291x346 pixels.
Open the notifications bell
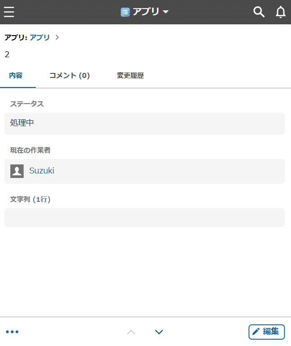[x=281, y=12]
